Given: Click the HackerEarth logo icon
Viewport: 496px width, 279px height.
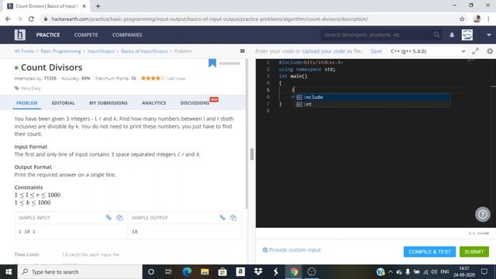Looking at the screenshot, I should click(x=19, y=34).
